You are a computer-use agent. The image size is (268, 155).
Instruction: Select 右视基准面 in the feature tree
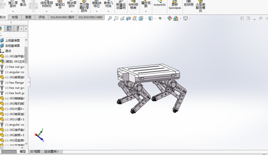click(x=12, y=46)
